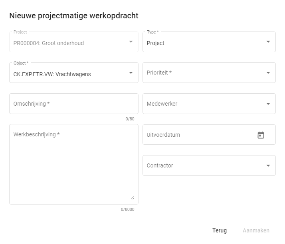Expand the Prioriteit dropdown arrow
The height and width of the screenshot is (244, 285).
pos(268,73)
